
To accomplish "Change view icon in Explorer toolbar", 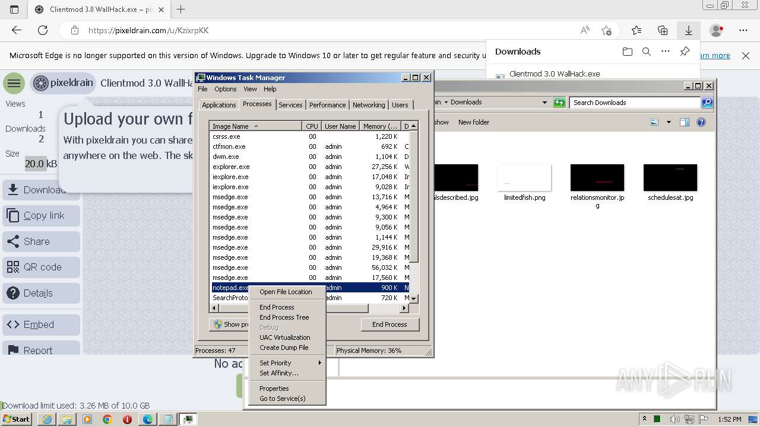I will pyautogui.click(x=654, y=122).
